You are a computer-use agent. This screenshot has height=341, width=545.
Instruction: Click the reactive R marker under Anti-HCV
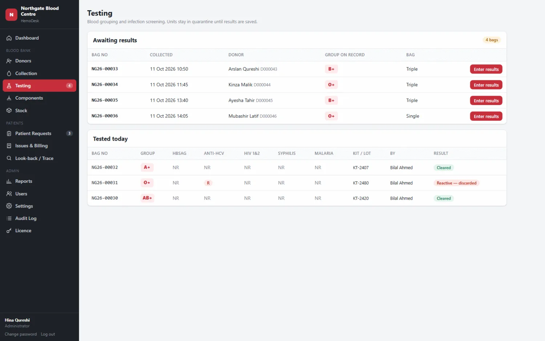click(208, 183)
